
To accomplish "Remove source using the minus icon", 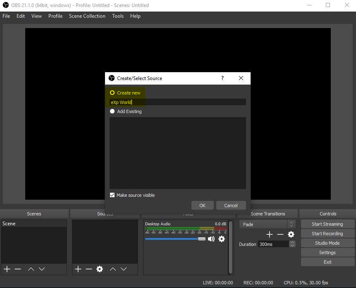I will point(89,269).
